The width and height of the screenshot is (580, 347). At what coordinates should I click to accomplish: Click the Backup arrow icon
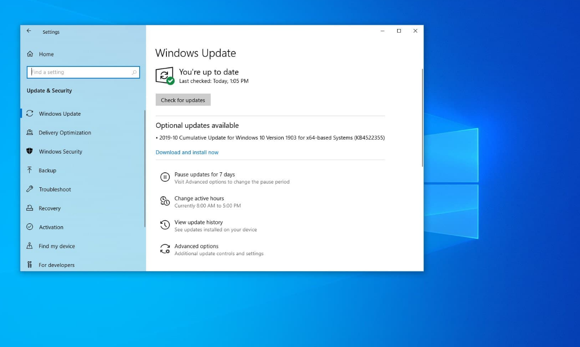click(x=30, y=170)
